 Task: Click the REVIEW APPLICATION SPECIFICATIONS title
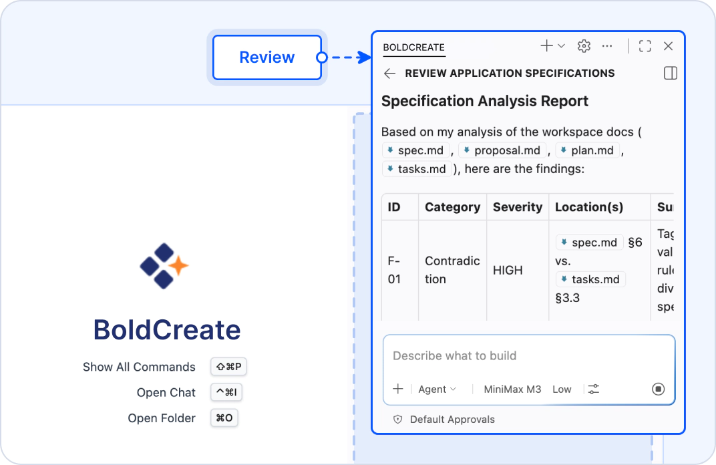[x=510, y=73]
